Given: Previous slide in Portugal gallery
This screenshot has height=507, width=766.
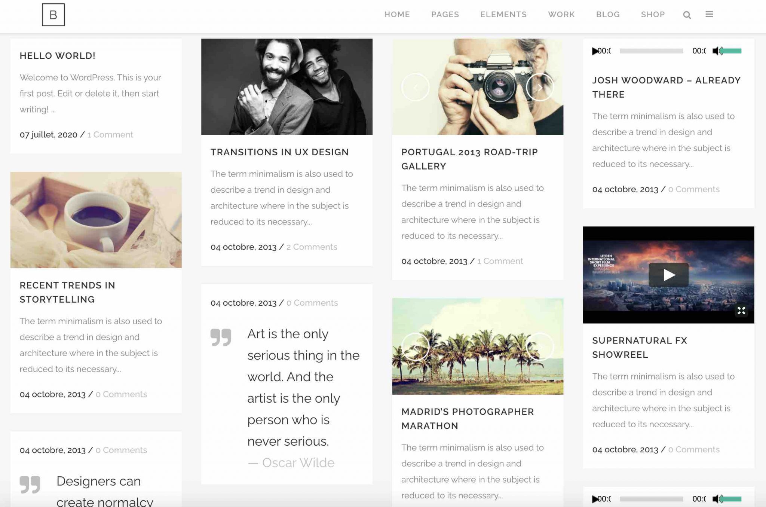Looking at the screenshot, I should [415, 87].
